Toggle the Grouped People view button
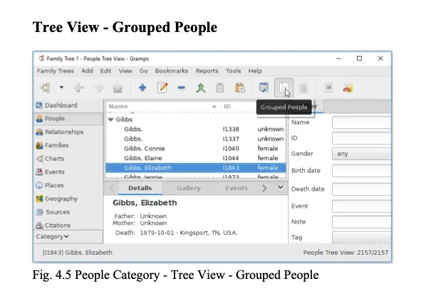Screen dimensions: 421x291 coord(284,88)
